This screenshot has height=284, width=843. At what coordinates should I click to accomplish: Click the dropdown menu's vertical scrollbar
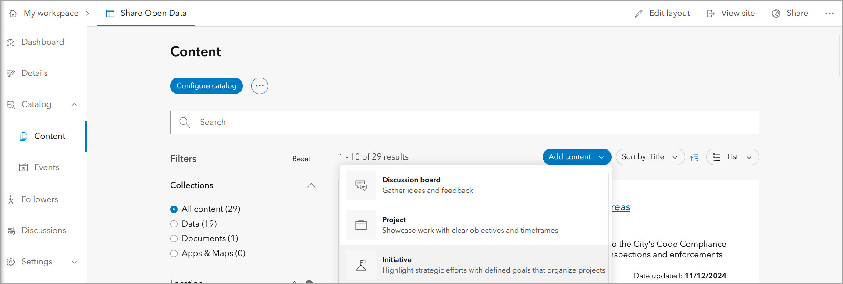coord(608,224)
